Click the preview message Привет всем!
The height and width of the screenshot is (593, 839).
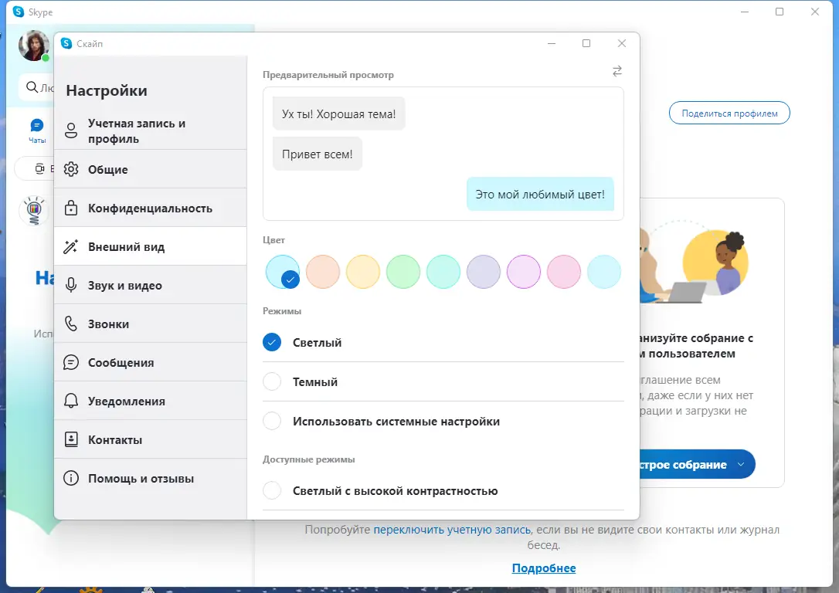[318, 154]
